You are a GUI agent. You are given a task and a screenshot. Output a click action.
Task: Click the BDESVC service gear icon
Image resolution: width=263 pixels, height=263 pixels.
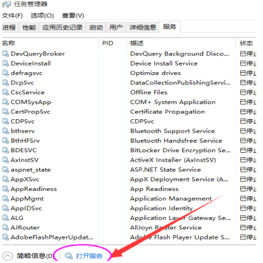pos(6,151)
